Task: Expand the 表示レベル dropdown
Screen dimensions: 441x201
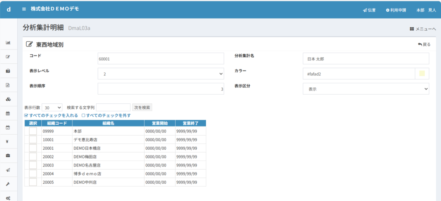Action: coord(161,74)
